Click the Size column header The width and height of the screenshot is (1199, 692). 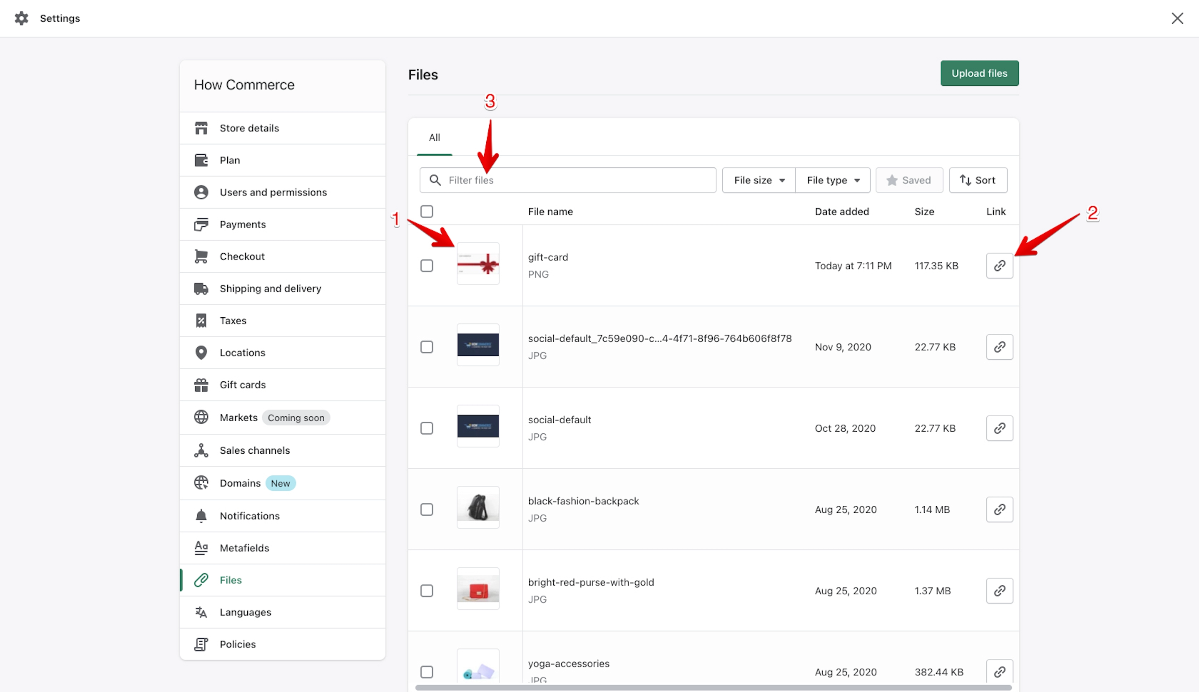coord(924,212)
